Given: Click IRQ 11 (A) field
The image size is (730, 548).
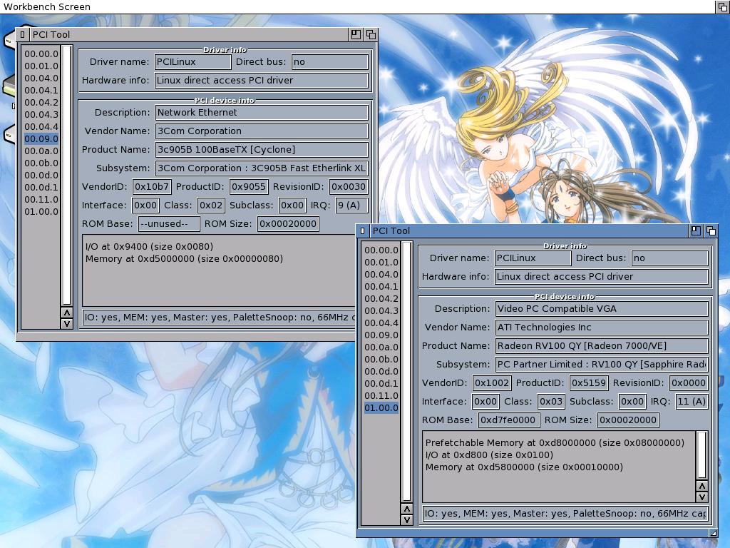Looking at the screenshot, I should click(692, 401).
